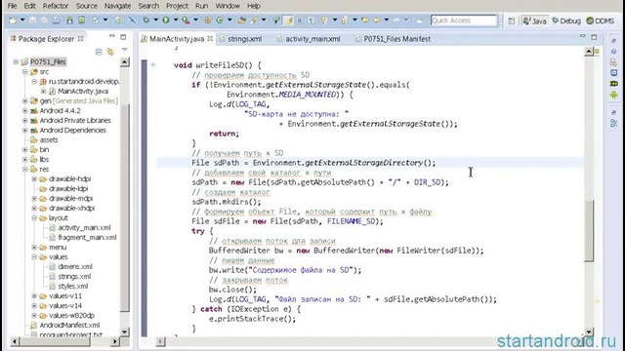
Task: Expand the Android 4.4.2 library node
Action: click(24, 110)
